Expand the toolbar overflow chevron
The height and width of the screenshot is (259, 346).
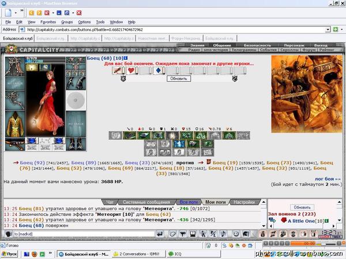22,10
